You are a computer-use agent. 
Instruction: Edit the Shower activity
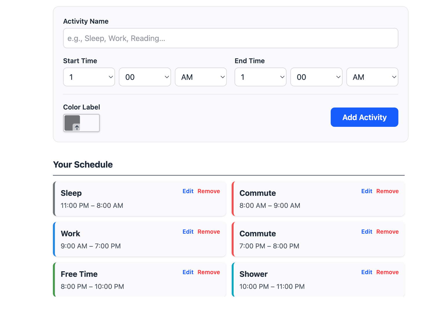[367, 272]
